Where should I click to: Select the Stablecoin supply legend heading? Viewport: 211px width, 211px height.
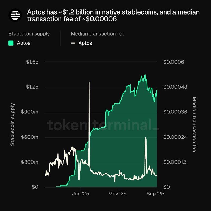point(29,34)
